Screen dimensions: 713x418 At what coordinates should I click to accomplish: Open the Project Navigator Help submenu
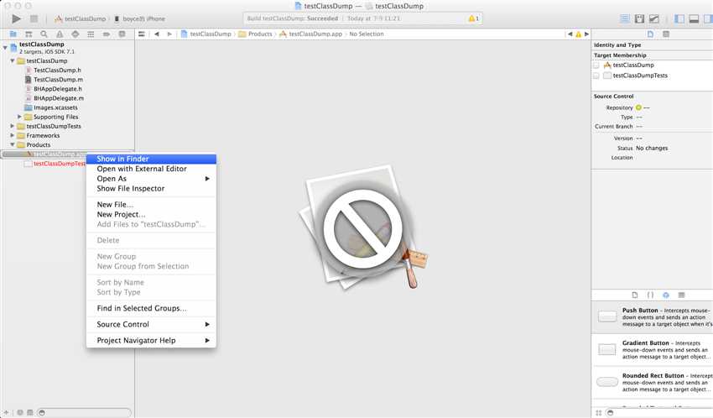tap(151, 341)
